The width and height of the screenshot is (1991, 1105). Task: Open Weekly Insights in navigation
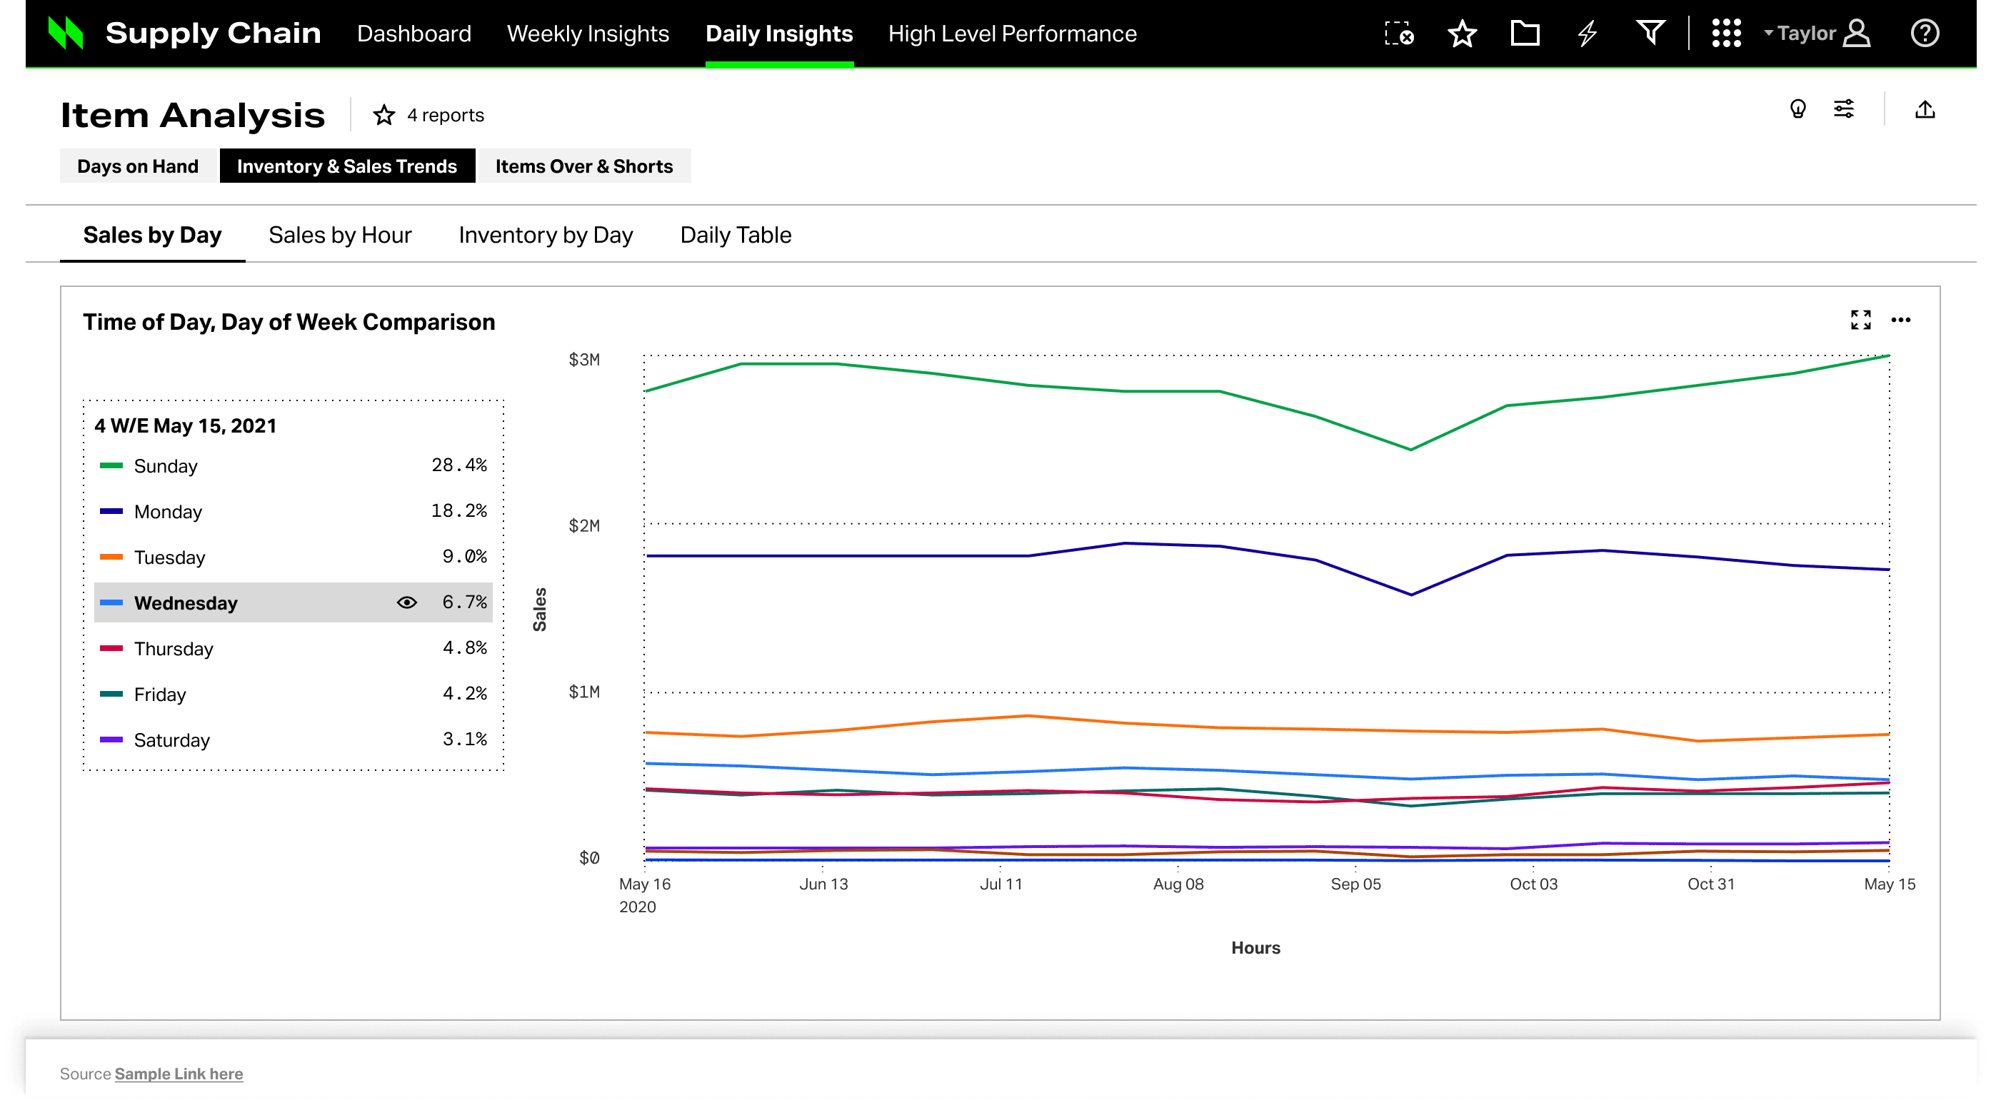point(588,34)
